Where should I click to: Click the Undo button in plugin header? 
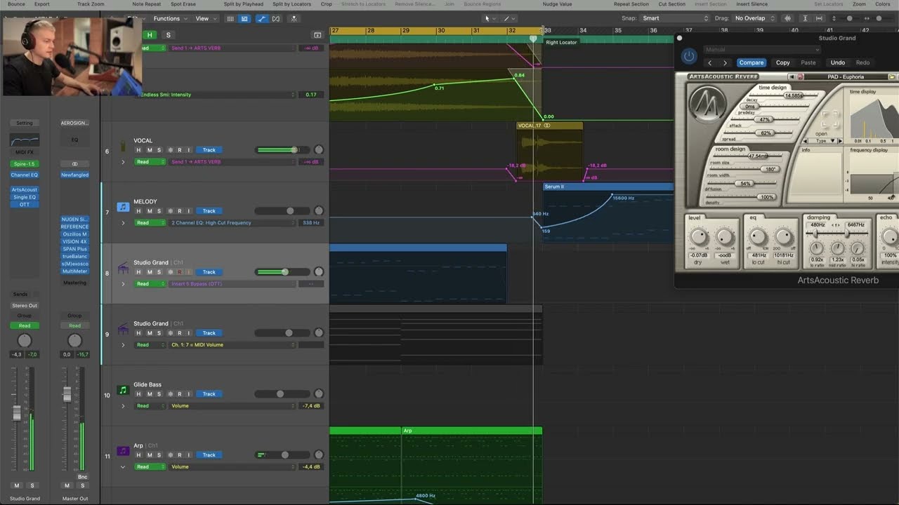click(x=838, y=62)
